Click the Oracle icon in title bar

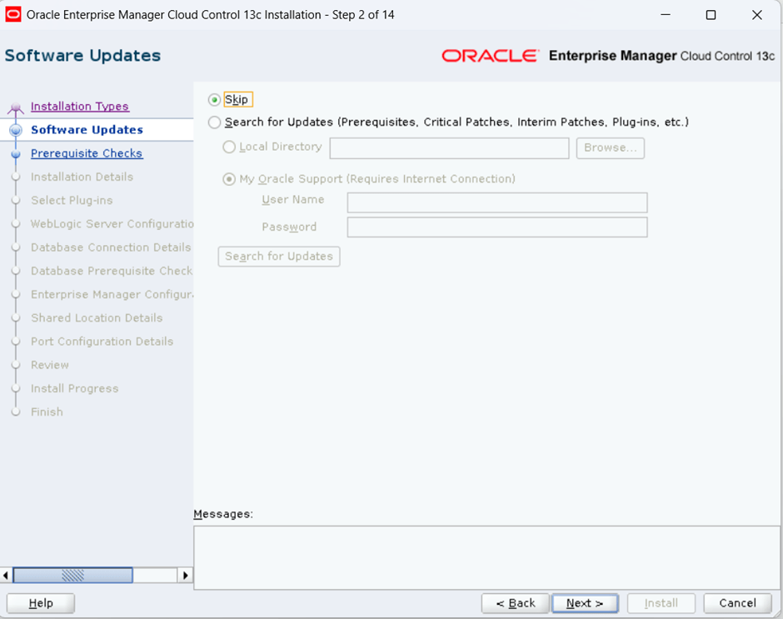tap(12, 15)
